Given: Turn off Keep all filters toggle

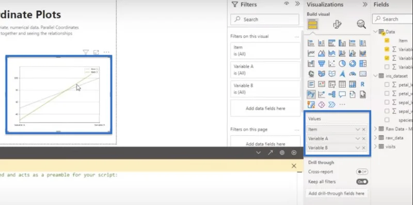Looking at the screenshot, I should [x=362, y=182].
